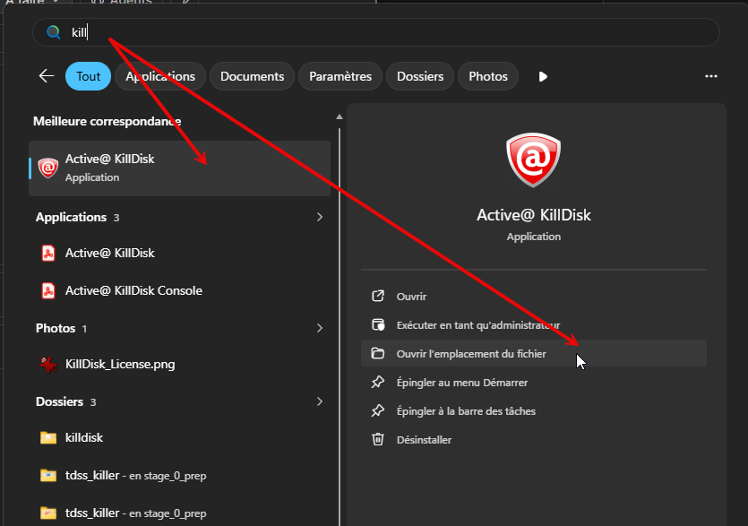Open the three-dot options menu
This screenshot has width=748, height=526.
click(710, 76)
